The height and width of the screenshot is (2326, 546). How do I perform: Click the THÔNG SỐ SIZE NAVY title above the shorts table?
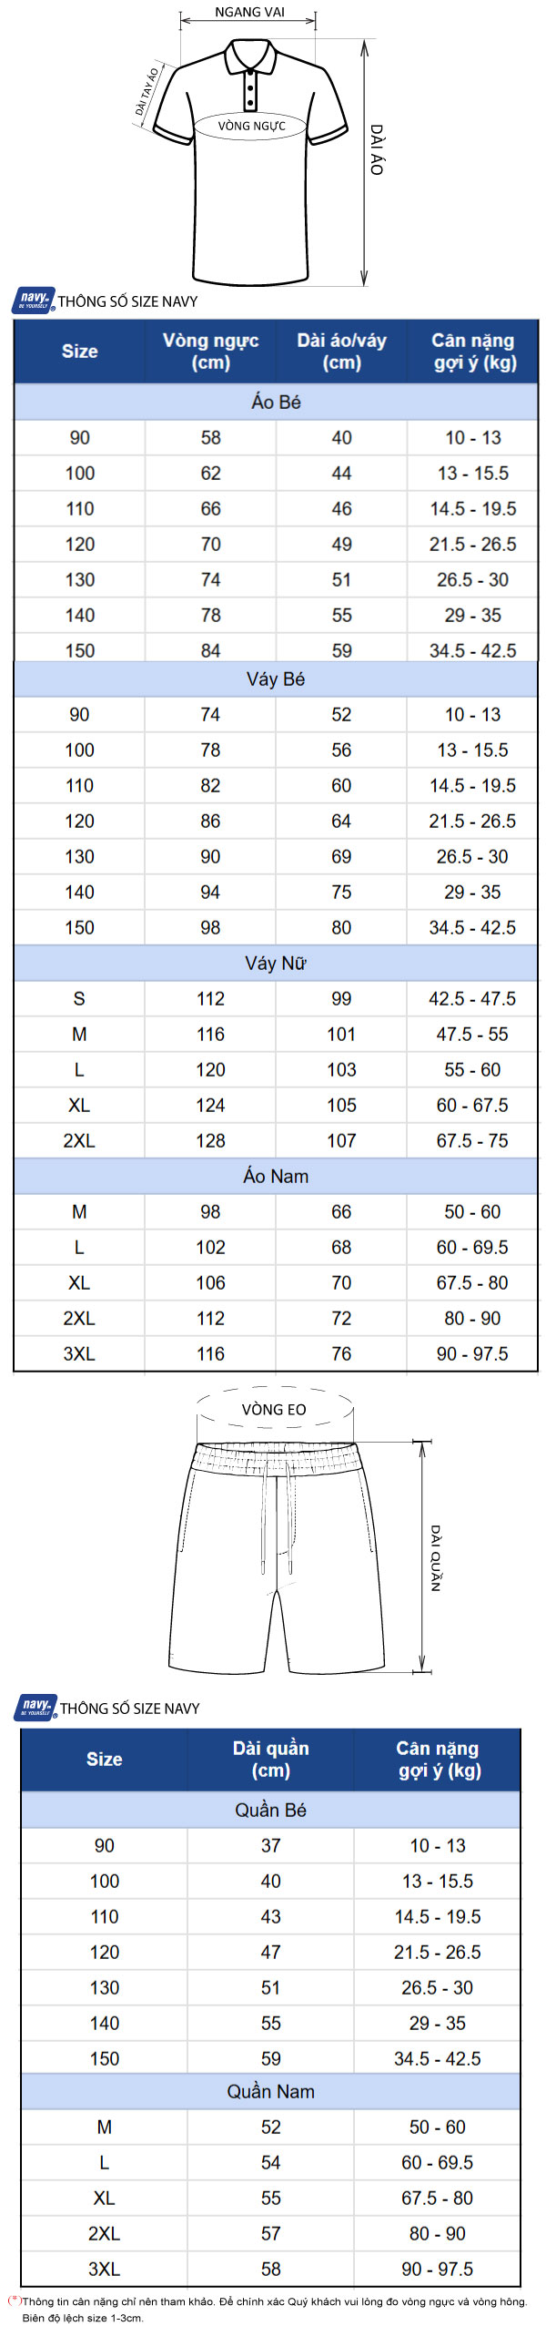(129, 1709)
